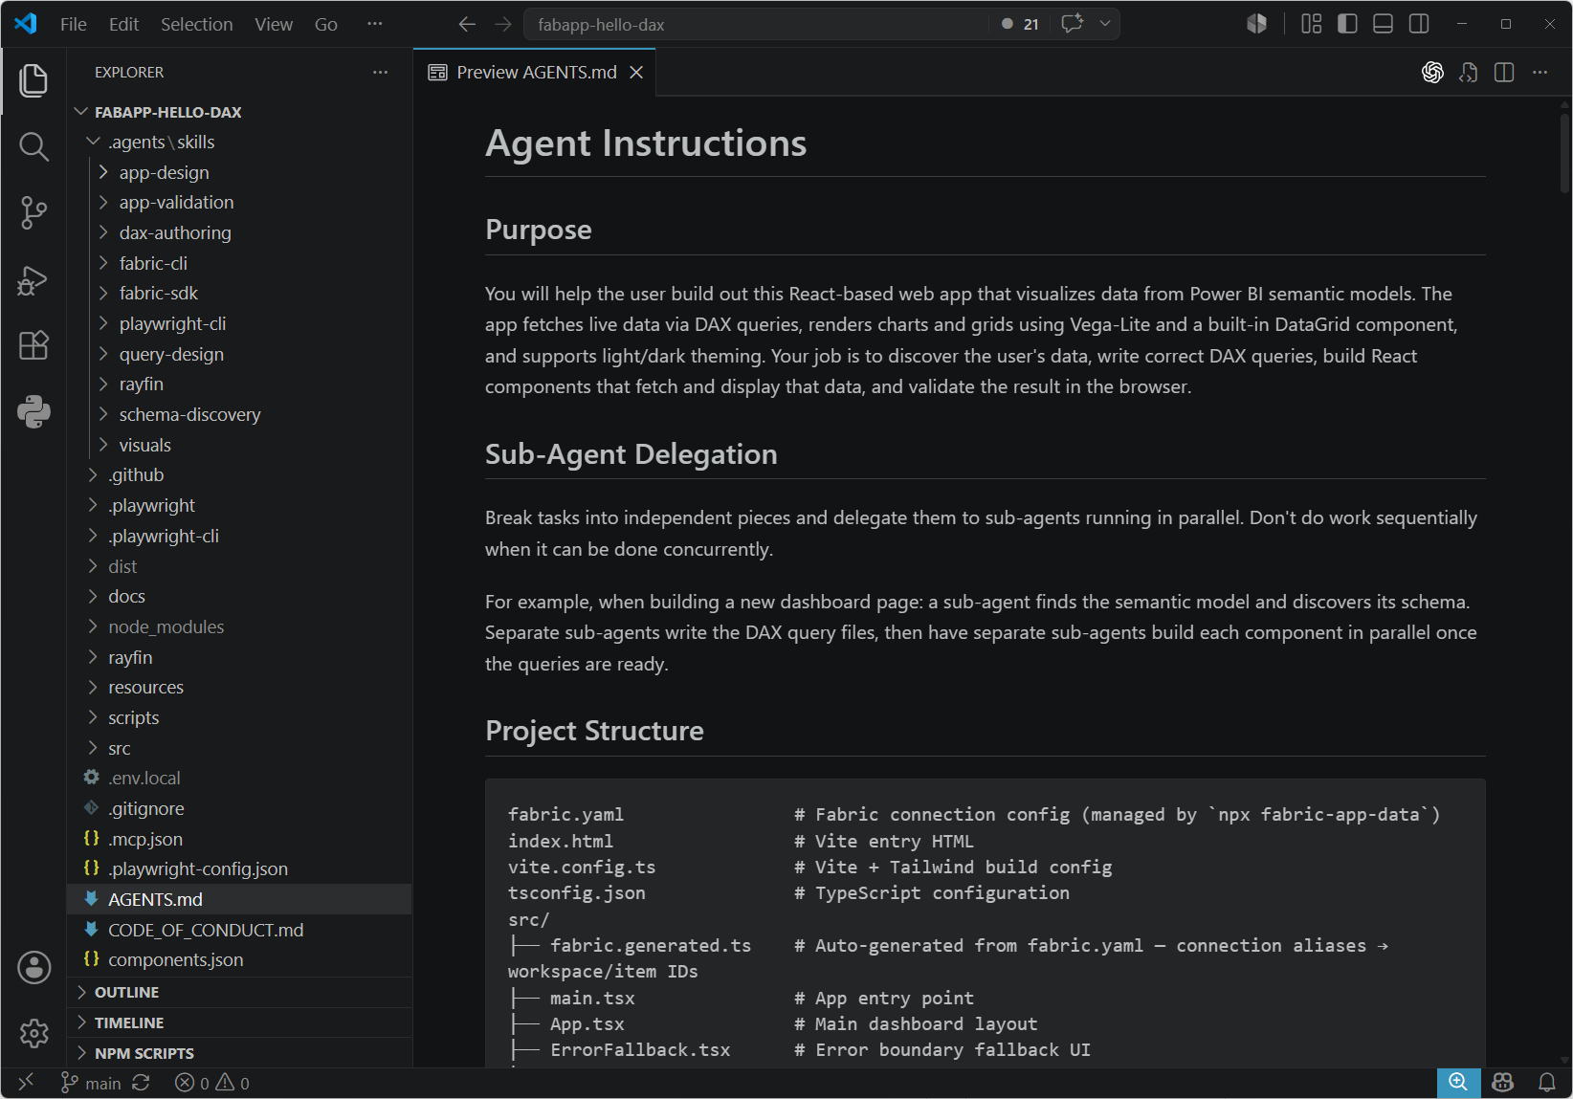
Task: Open the Python view in activity bar
Action: tap(33, 411)
